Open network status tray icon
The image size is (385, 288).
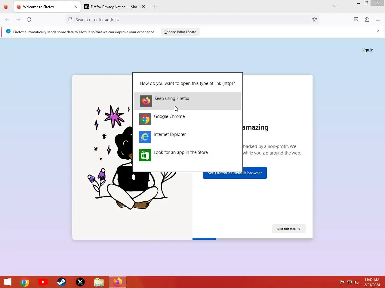click(x=350, y=282)
